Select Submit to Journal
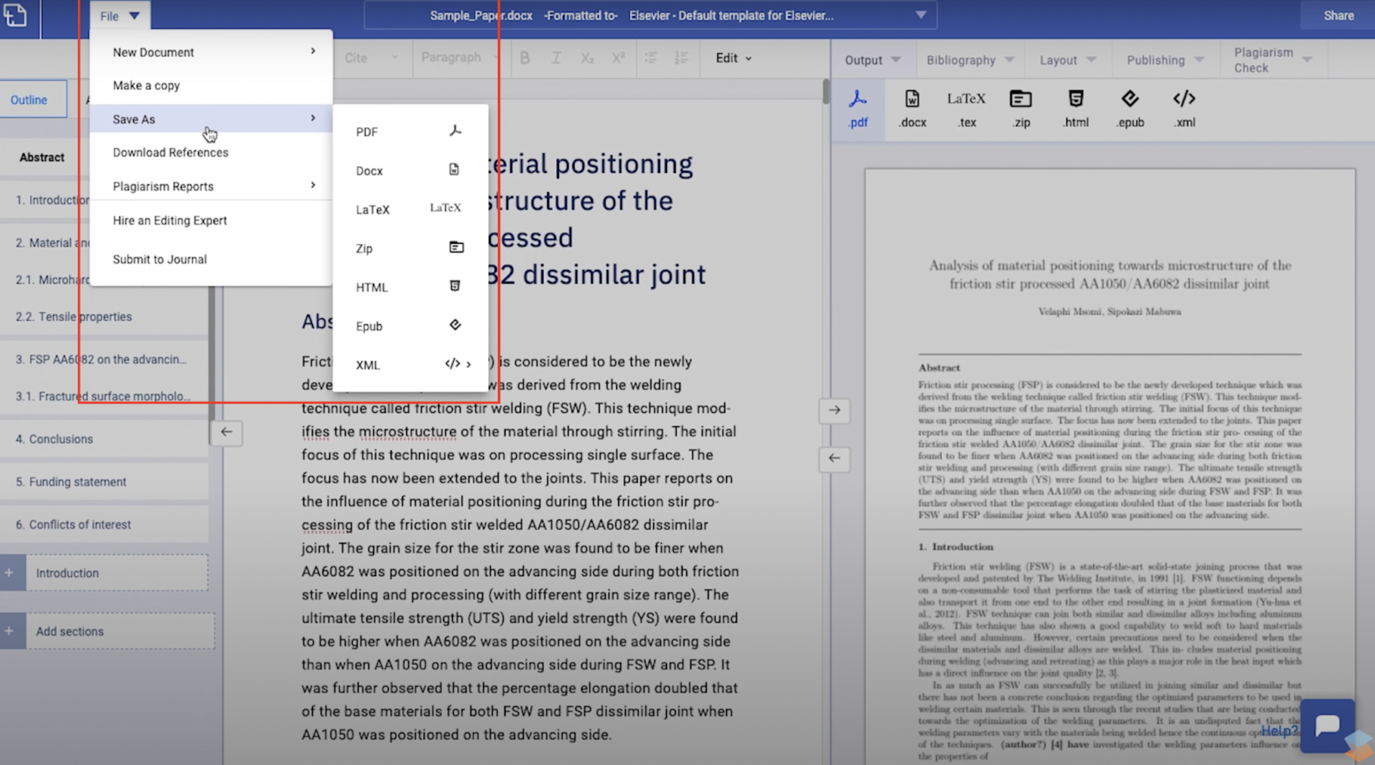 211,259
